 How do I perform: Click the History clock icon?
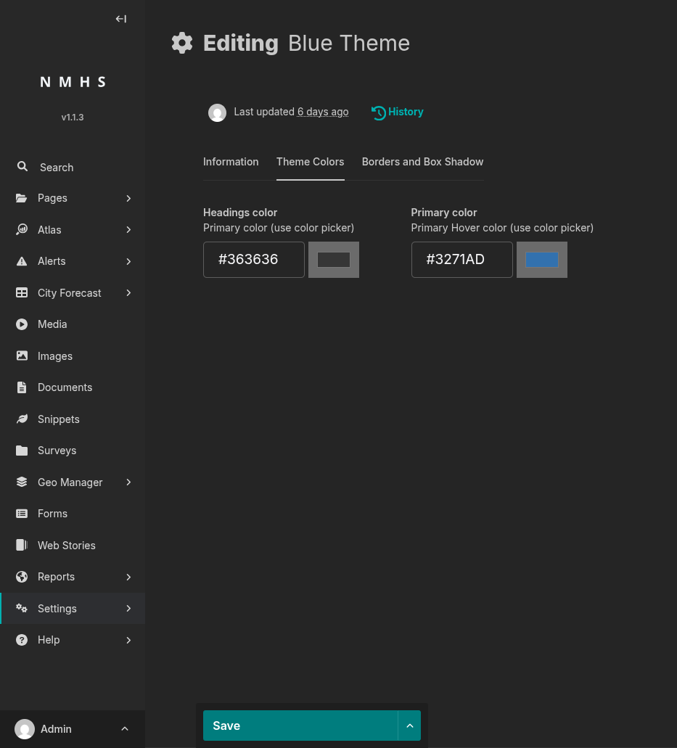(379, 112)
